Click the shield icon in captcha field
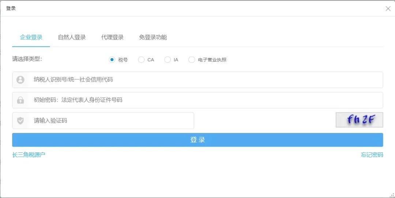The image size is (395, 198). click(20, 121)
